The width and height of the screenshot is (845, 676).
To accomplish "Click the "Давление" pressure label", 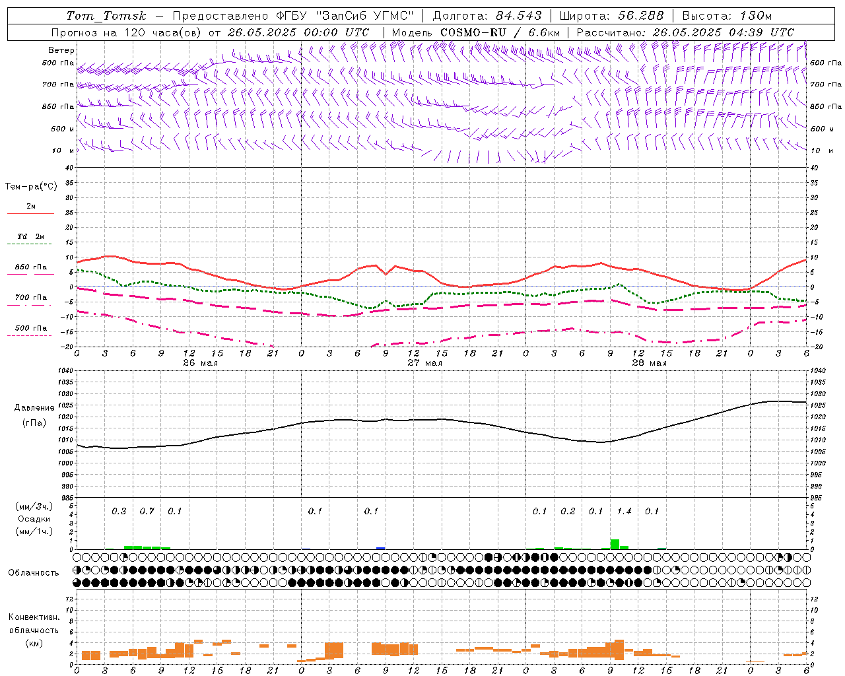I will [x=34, y=408].
